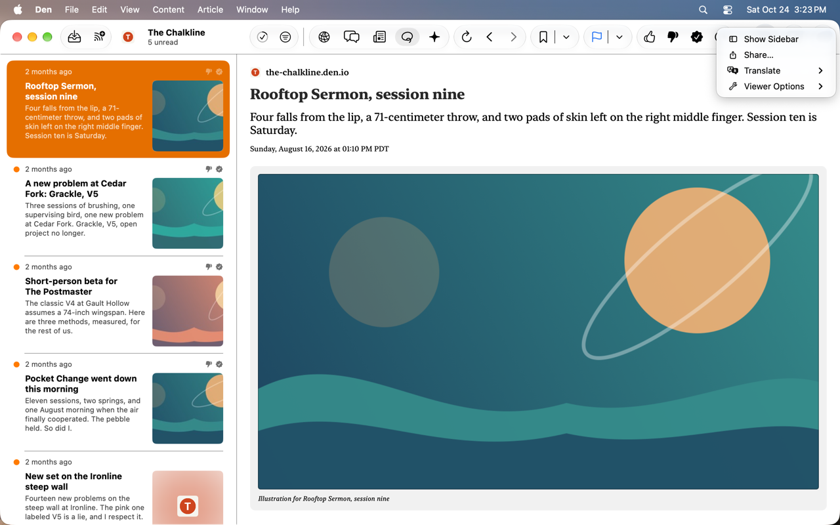Reload the article with the refresh icon
The image size is (840, 525).
[x=467, y=37]
